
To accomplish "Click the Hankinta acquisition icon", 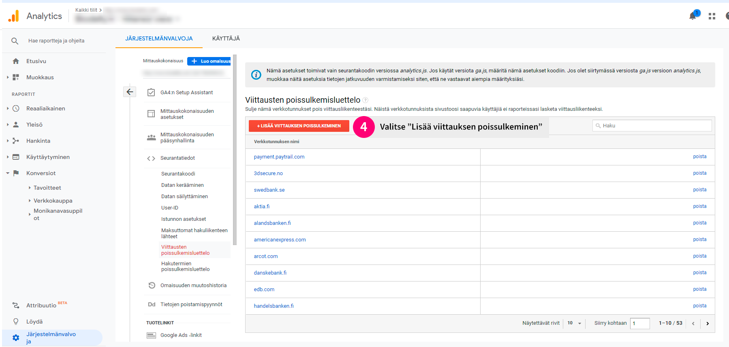I will pyautogui.click(x=16, y=141).
